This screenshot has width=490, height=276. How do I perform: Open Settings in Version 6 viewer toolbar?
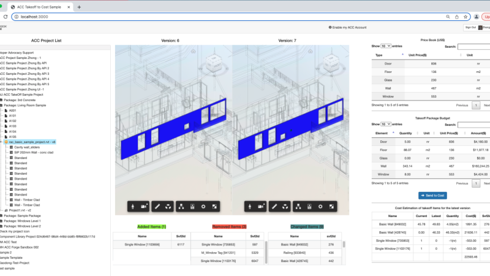point(203,207)
